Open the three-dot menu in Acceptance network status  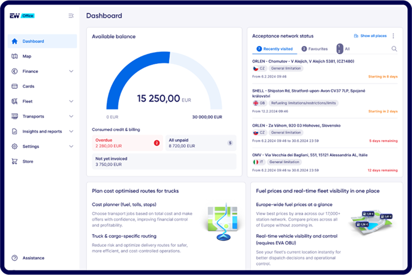394,36
